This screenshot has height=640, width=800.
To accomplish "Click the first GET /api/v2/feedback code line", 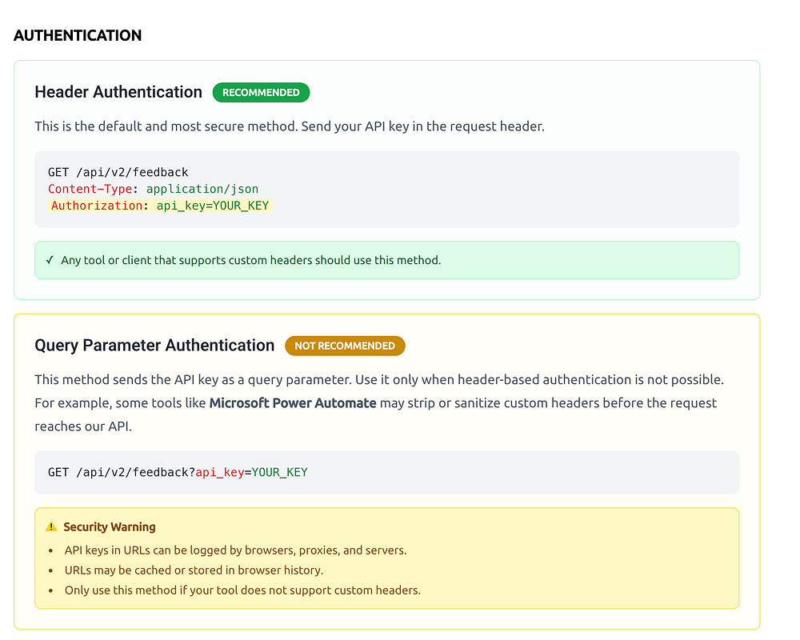I will click(x=118, y=172).
